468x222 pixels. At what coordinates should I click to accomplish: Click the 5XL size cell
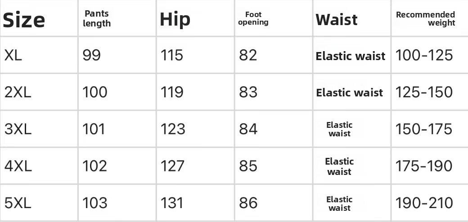[x=18, y=203]
